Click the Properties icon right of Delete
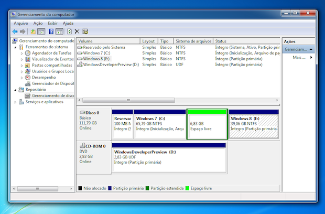This screenshot has height=214, width=325. [85, 31]
